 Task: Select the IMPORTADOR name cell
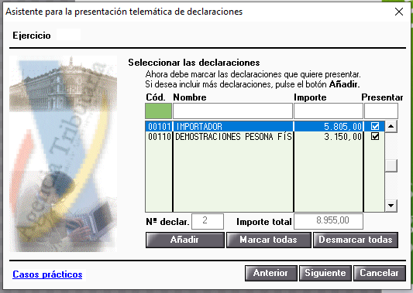coord(233,126)
